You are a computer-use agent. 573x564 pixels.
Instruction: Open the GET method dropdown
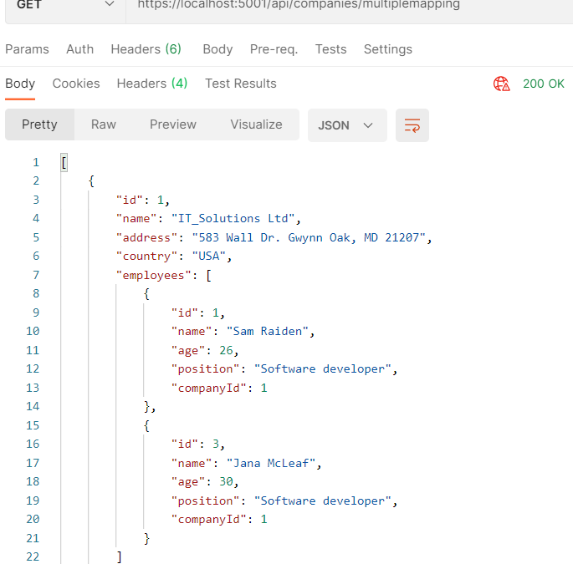coord(63,5)
